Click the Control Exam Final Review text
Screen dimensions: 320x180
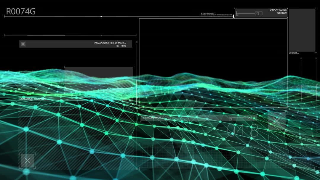point(294,53)
